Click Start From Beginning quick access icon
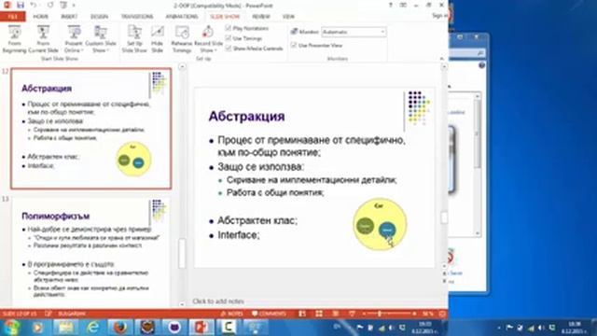 63,6
